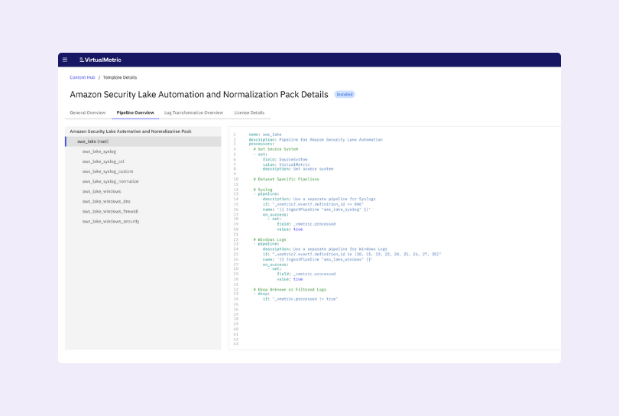Viewport: 619px width, 416px height.
Task: Click the page title heading
Action: 199,94
